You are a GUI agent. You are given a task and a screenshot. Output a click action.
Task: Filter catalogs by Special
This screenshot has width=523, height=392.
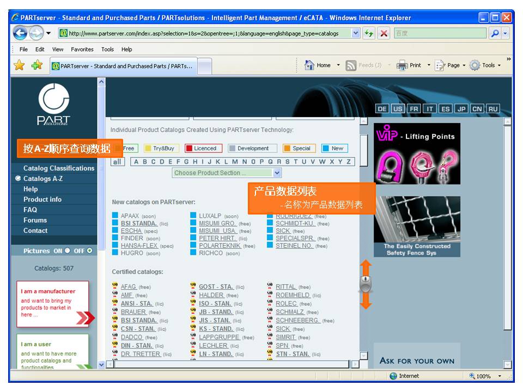point(299,148)
